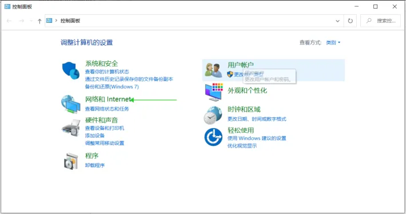This screenshot has height=214, width=406.
Task: Open the 类别 view mode dropdown
Action: pos(333,42)
